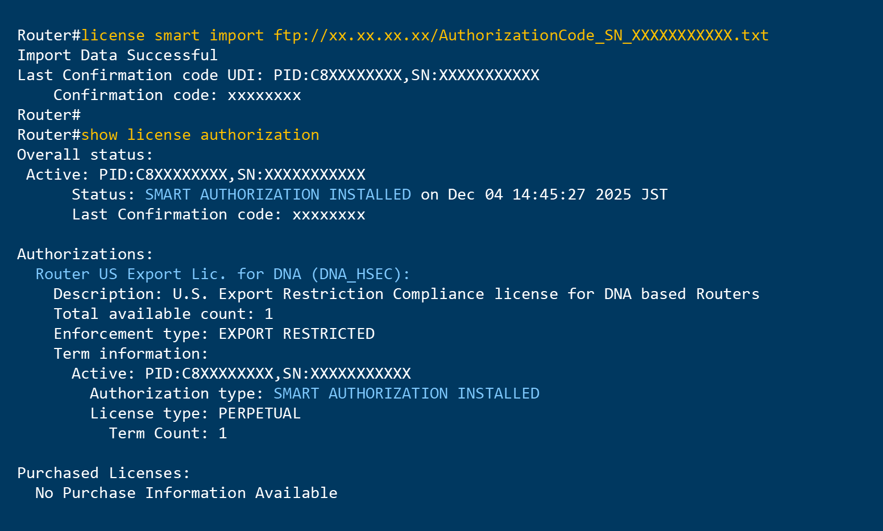Click 'SMART AUTHORIZATION INSTALLED' in the Status line
Screen dimensions: 883x531
click(x=277, y=194)
